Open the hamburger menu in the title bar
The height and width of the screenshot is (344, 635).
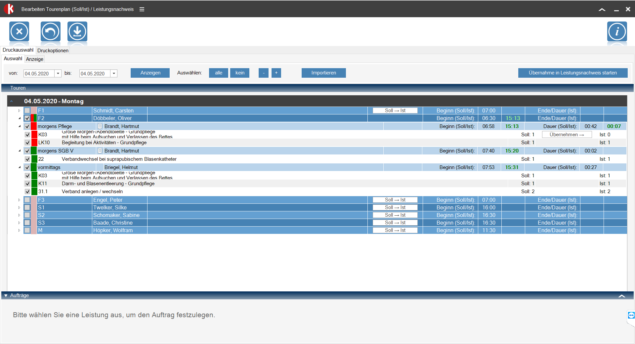click(142, 9)
